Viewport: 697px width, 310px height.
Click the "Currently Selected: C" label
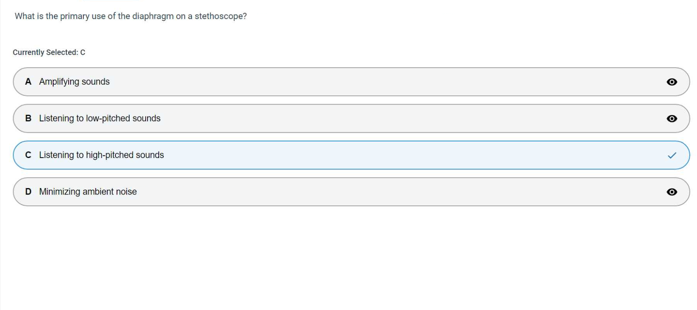click(x=49, y=52)
